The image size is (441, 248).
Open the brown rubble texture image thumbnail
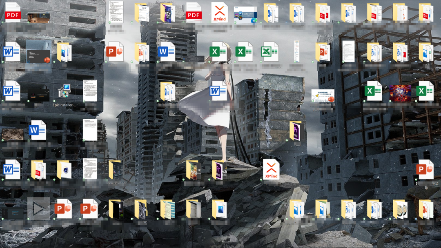coord(13,134)
